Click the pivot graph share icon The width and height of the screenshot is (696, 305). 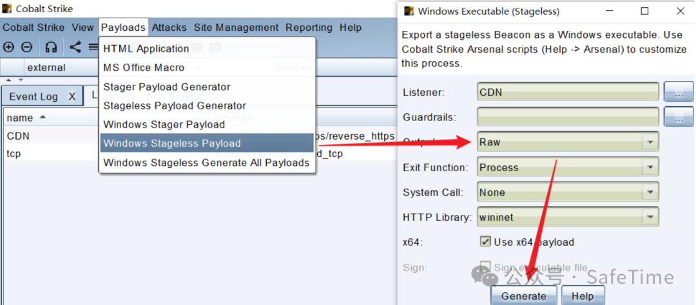75,46
